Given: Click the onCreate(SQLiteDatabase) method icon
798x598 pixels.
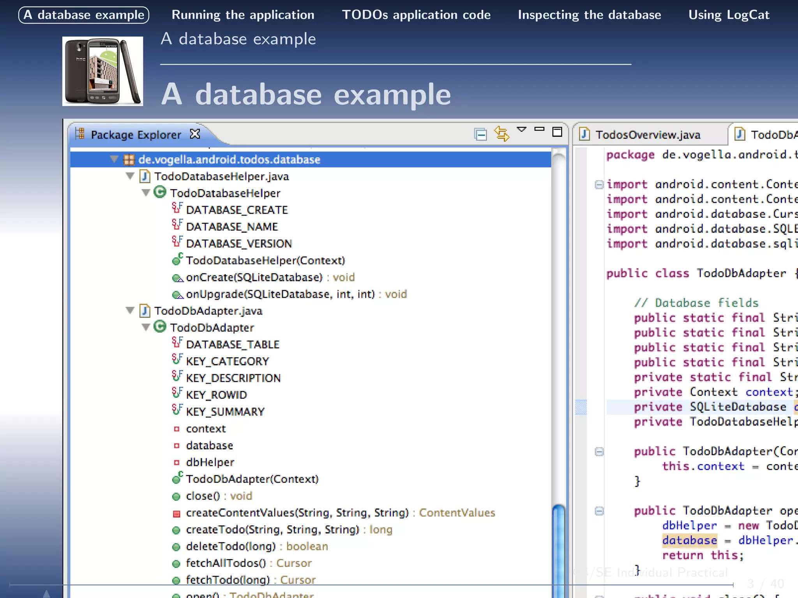Looking at the screenshot, I should pos(178,278).
